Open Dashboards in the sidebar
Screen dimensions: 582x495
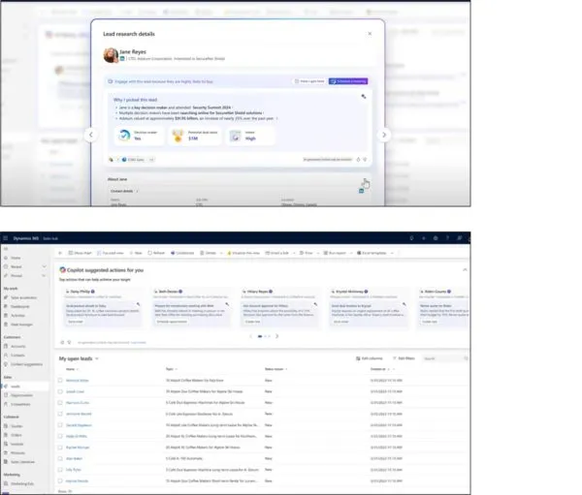16,307
